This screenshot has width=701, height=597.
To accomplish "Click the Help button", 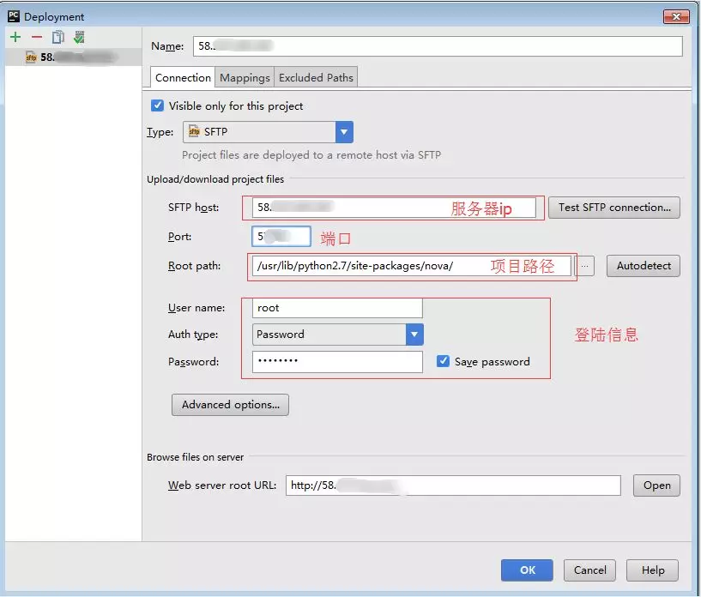I will click(652, 570).
